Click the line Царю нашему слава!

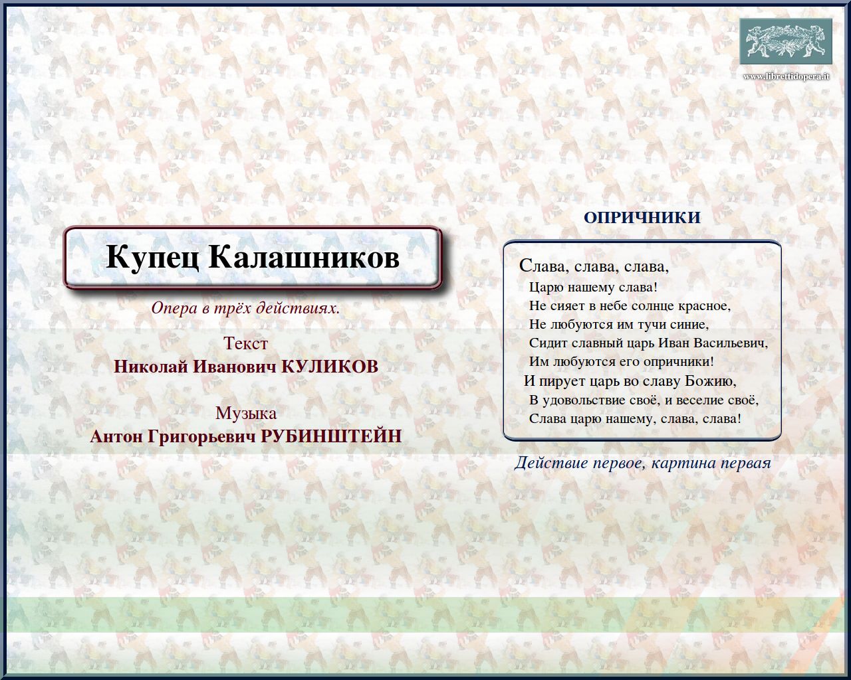pos(593,288)
